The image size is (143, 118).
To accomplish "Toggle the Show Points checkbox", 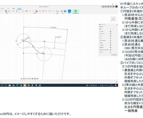I will [111, 43].
